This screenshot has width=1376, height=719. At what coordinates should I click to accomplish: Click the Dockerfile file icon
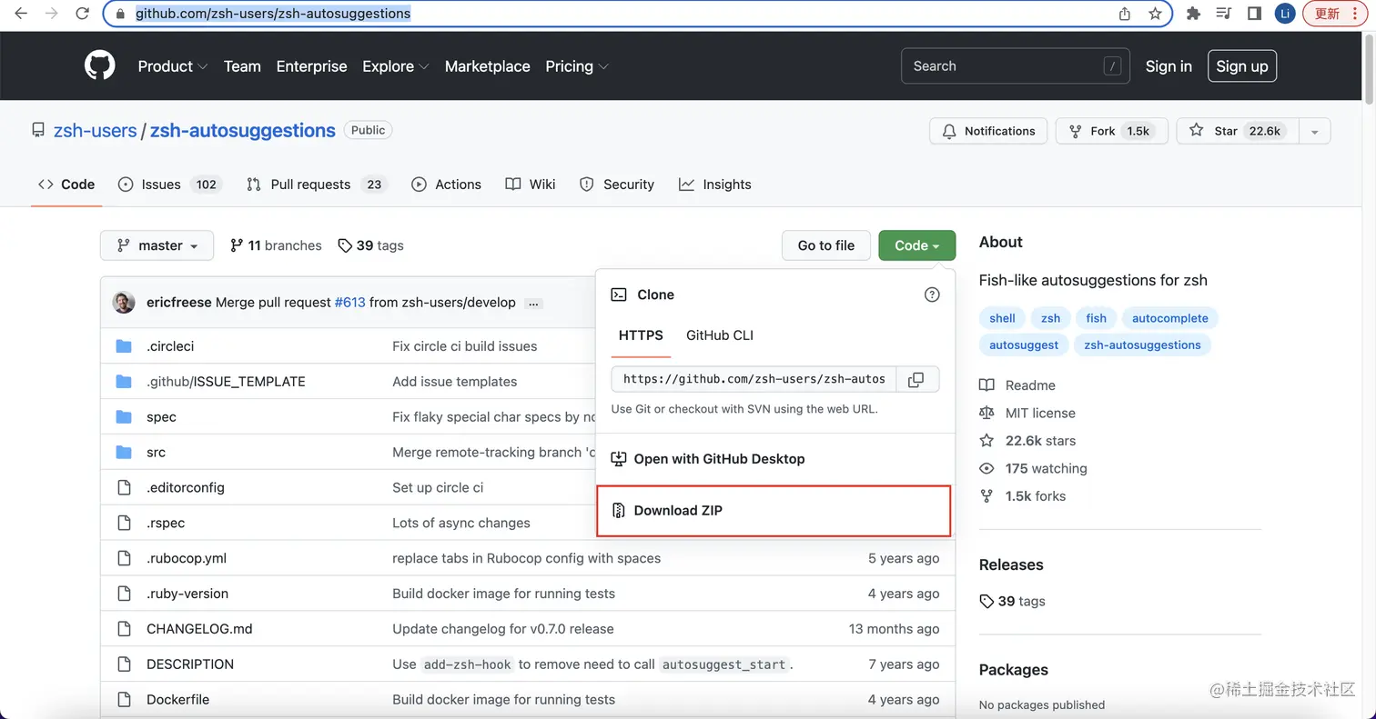(x=125, y=699)
